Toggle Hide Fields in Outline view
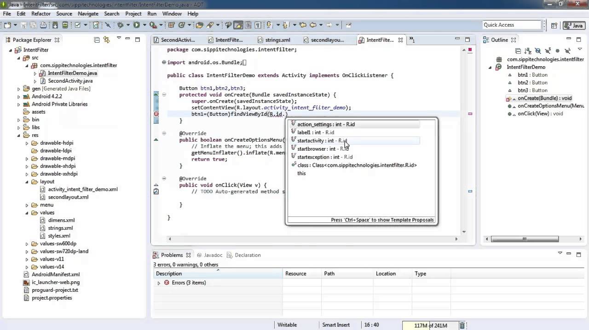589x330 pixels. [538, 51]
